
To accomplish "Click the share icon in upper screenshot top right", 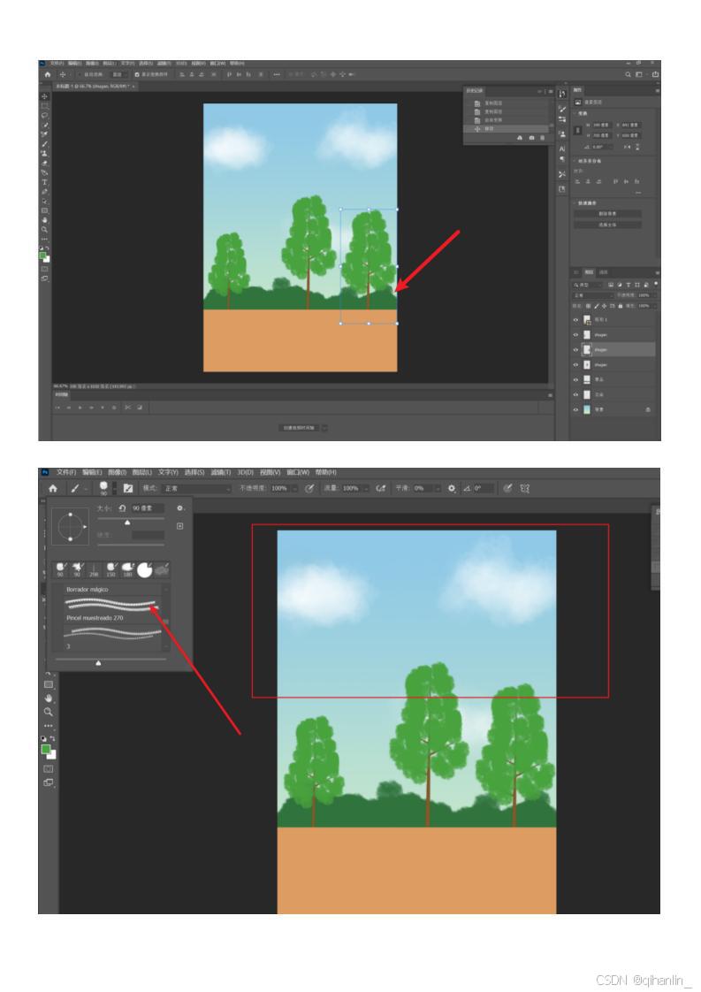I will click(x=655, y=74).
